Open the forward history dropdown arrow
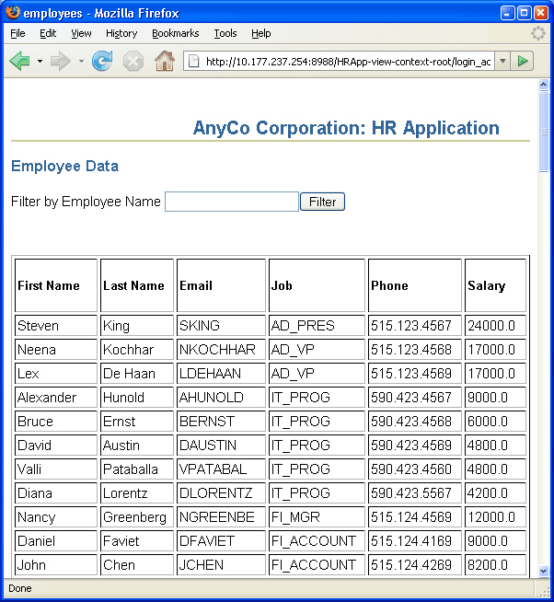The image size is (554, 602). click(x=81, y=62)
